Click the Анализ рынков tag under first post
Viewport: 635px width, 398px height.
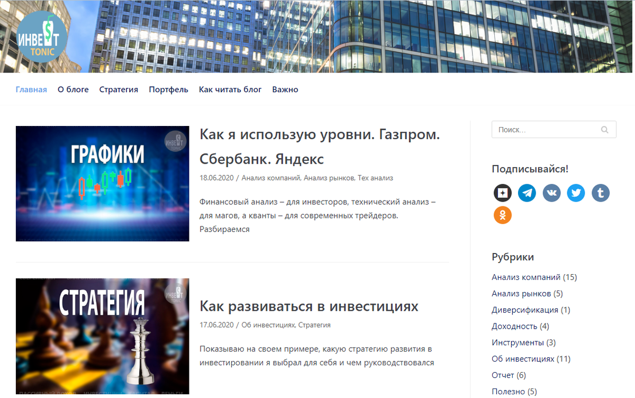coord(329,178)
